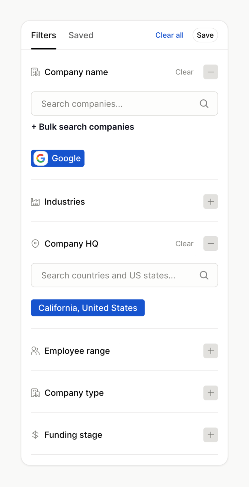Image resolution: width=249 pixels, height=487 pixels.
Task: Expand the Funding stage filter
Action: [x=210, y=435]
